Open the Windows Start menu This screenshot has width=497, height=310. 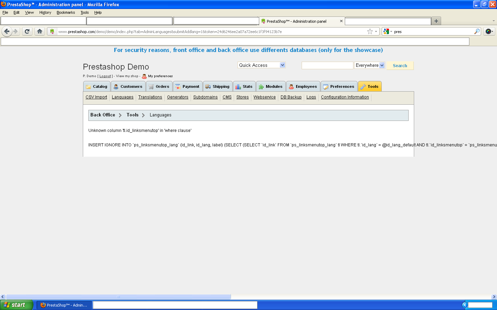tap(17, 305)
